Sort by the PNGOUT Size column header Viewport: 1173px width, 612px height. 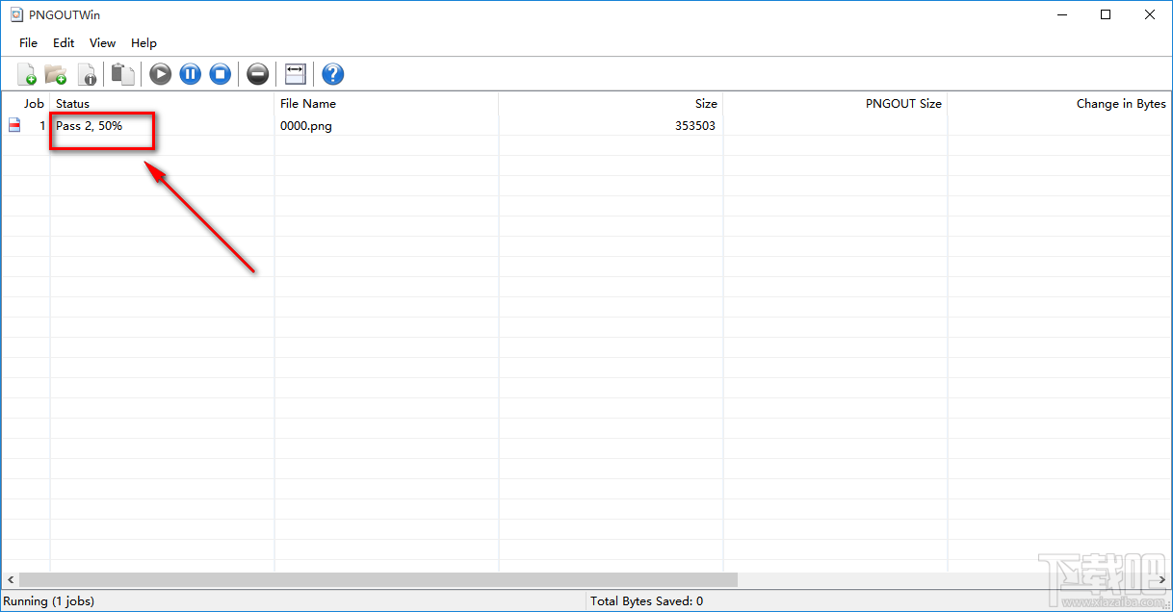coord(835,104)
